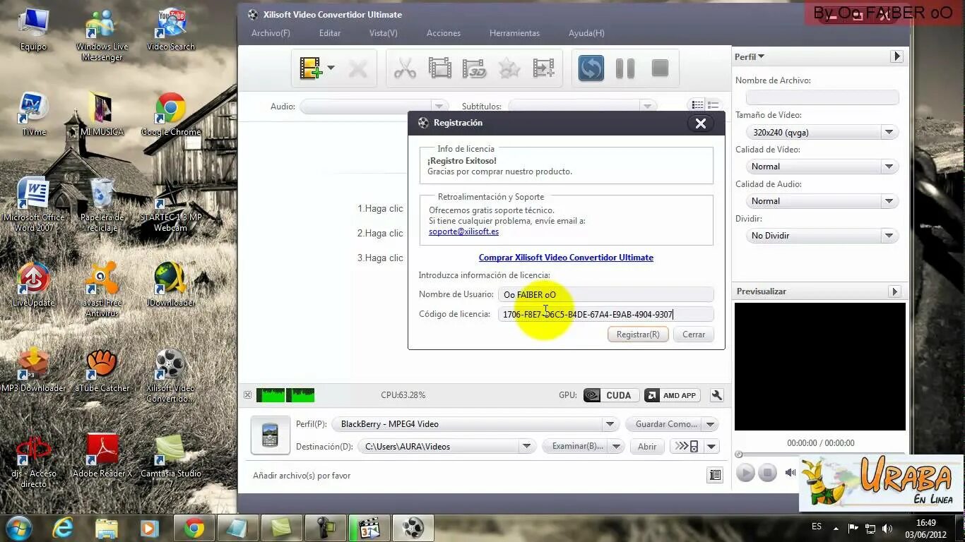The height and width of the screenshot is (542, 965).
Task: Switch to thumbnail list view icon
Action: [x=697, y=105]
